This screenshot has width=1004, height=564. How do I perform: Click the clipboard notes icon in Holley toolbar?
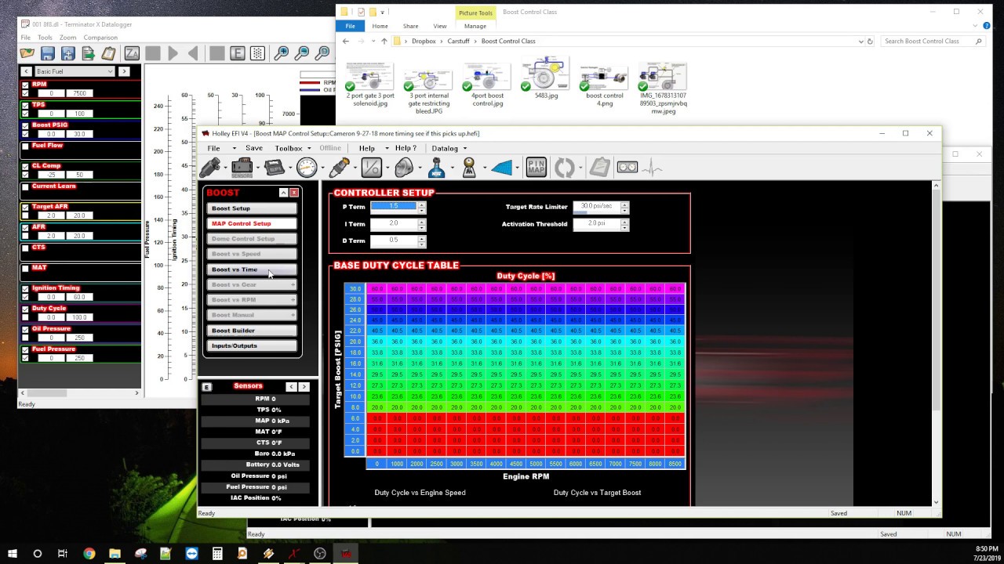pyautogui.click(x=599, y=167)
